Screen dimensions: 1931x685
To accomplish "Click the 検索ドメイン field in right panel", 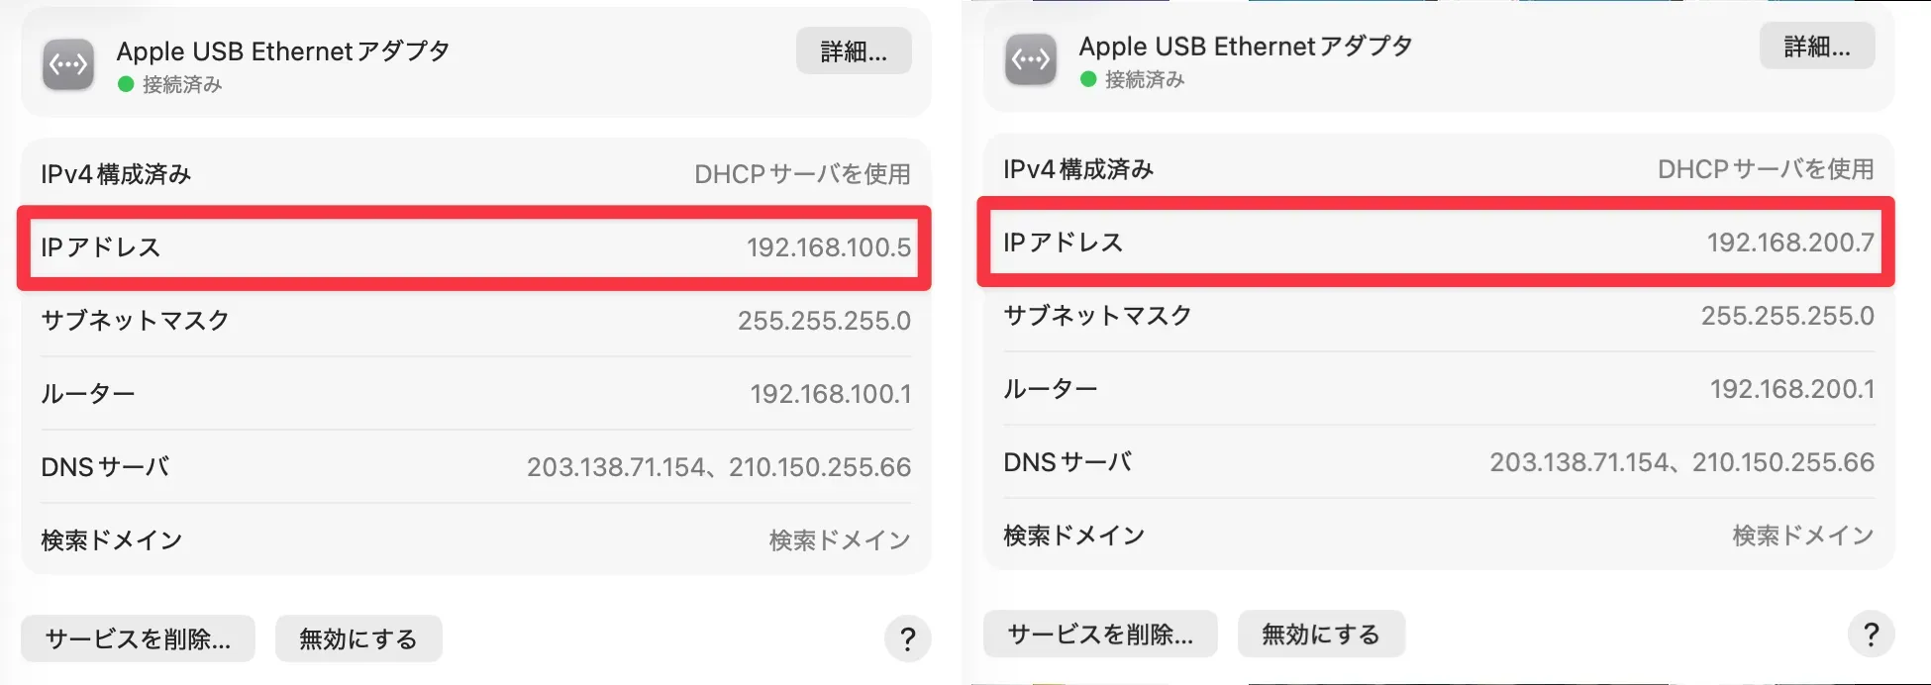I will click(1802, 536).
